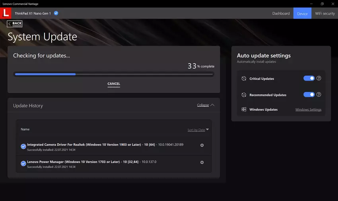Click the verified badge beside ThinkPad X1 Nano

point(56,13)
